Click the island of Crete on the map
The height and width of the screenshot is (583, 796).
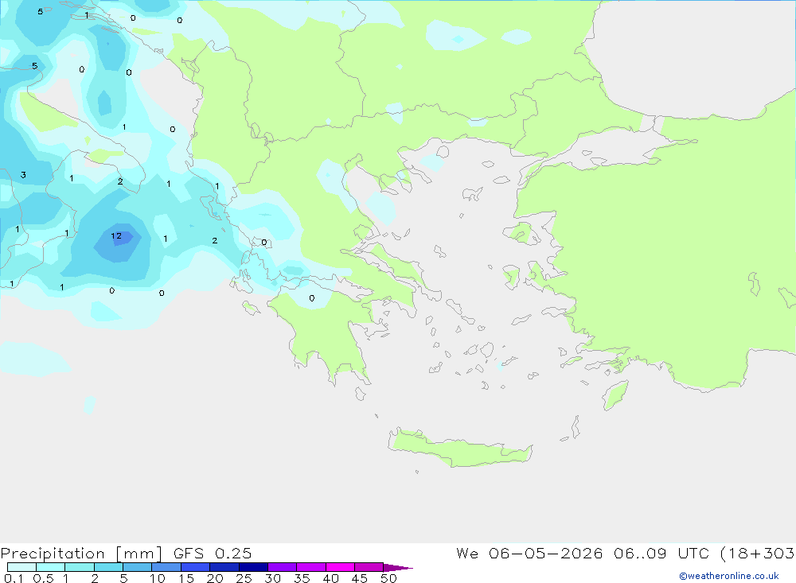click(x=459, y=449)
